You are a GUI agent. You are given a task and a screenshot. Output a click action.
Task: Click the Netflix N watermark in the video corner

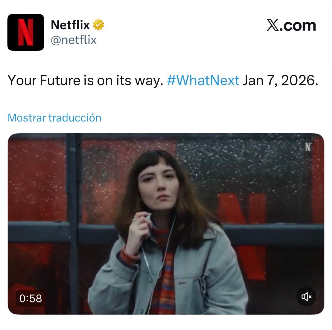point(308,148)
